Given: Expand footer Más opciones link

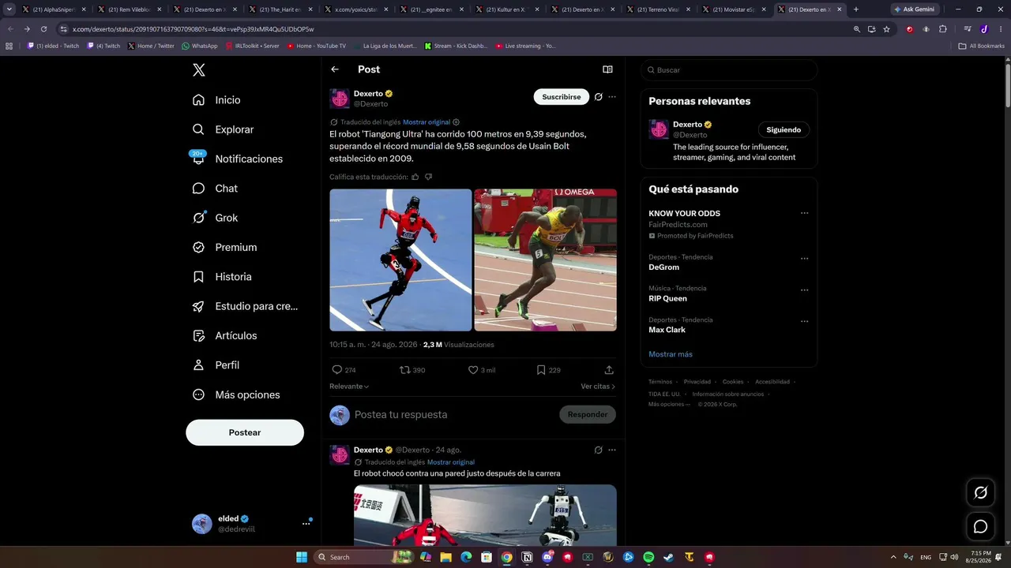Looking at the screenshot, I should coord(669,404).
